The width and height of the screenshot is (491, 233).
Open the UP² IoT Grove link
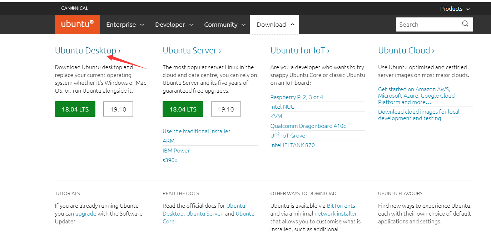pos(288,135)
